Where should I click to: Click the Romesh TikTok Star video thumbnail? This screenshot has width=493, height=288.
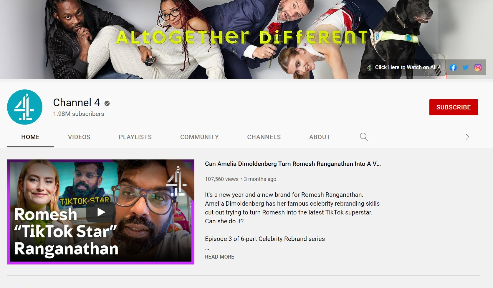[101, 212]
